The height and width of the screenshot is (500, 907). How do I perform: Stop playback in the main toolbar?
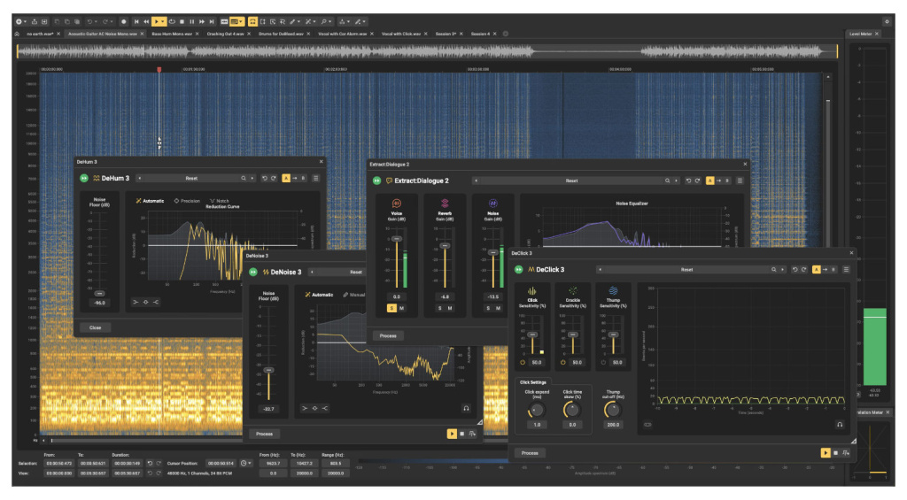tap(182, 21)
